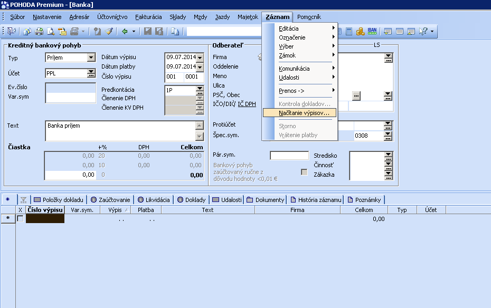The height and width of the screenshot is (308, 491).
Task: Expand the Dátum platby date dropdown
Action: tap(200, 67)
